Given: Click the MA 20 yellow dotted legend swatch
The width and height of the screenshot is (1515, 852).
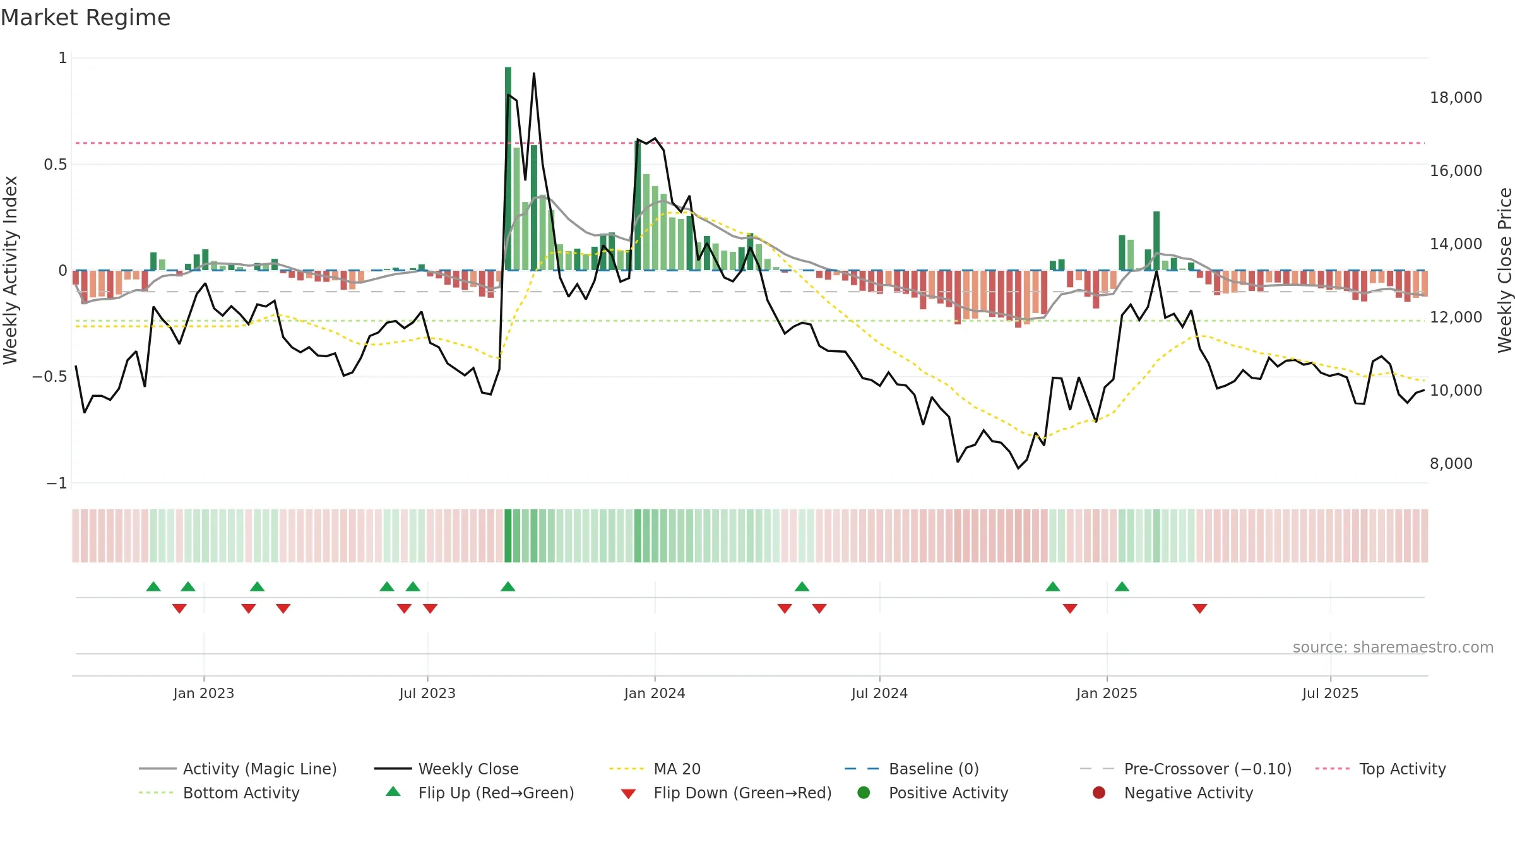Looking at the screenshot, I should coord(626,769).
